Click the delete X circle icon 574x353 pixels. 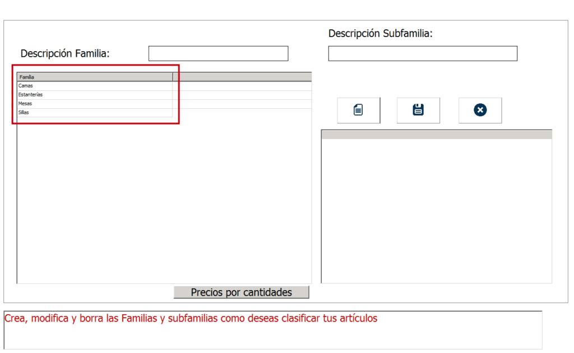coord(480,110)
